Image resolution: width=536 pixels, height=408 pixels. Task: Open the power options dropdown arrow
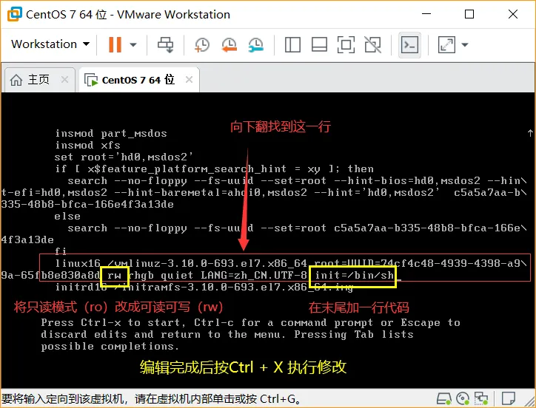coord(133,44)
